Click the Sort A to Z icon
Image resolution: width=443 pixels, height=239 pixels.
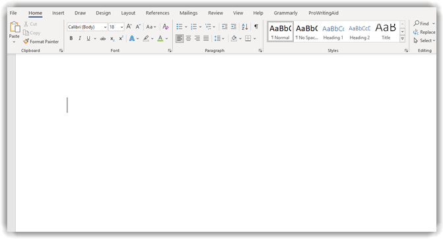[x=245, y=26]
